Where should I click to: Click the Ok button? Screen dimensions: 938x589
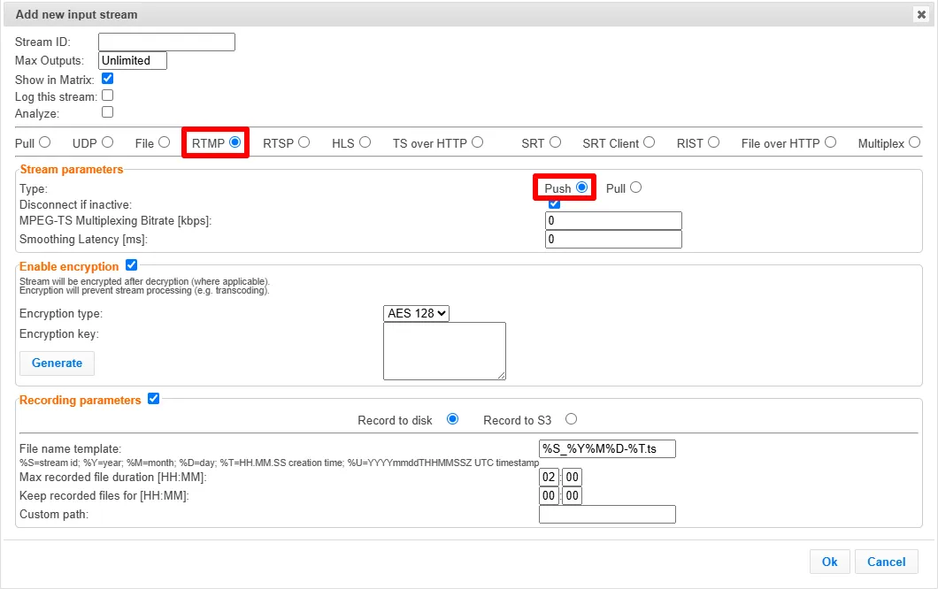[x=830, y=562]
